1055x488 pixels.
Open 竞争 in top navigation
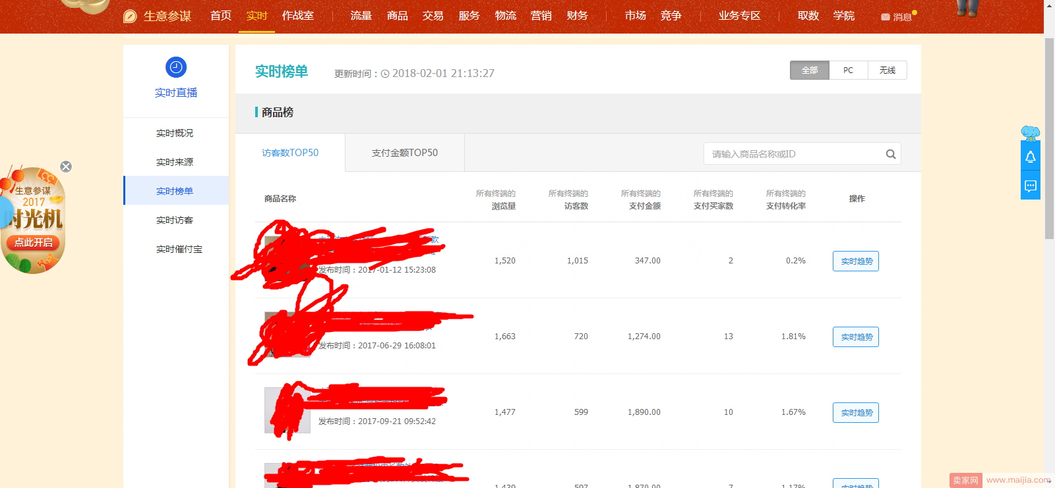point(671,16)
